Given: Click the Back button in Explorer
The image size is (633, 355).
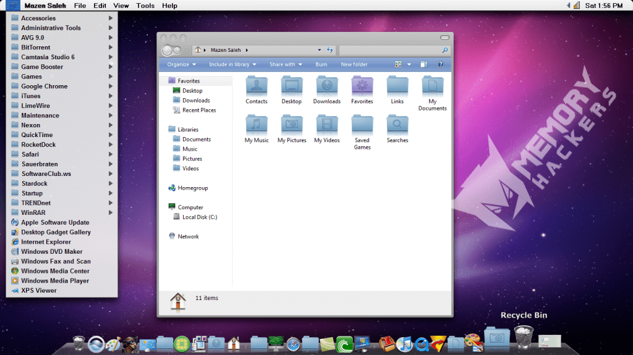Looking at the screenshot, I should [167, 50].
